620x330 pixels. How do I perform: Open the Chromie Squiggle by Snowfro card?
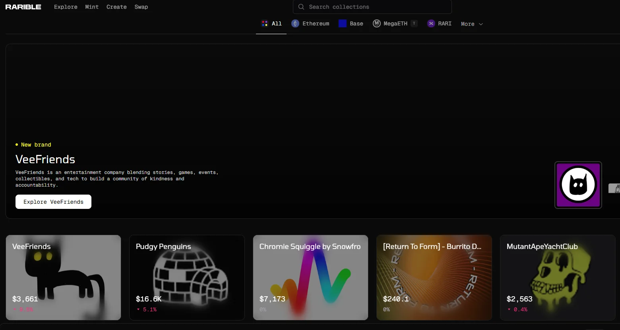310,277
